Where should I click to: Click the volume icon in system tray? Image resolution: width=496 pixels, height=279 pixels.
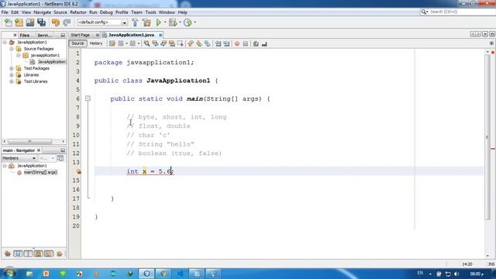click(456, 274)
